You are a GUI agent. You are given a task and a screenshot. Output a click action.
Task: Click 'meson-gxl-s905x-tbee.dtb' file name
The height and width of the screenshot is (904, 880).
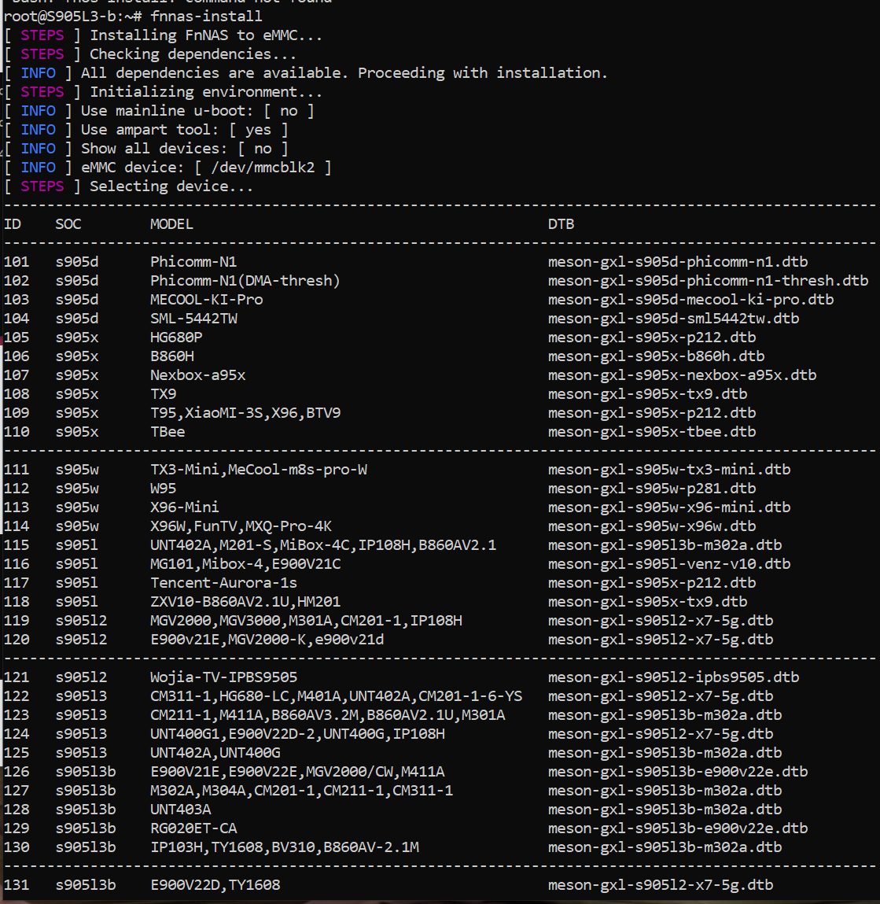[652, 432]
